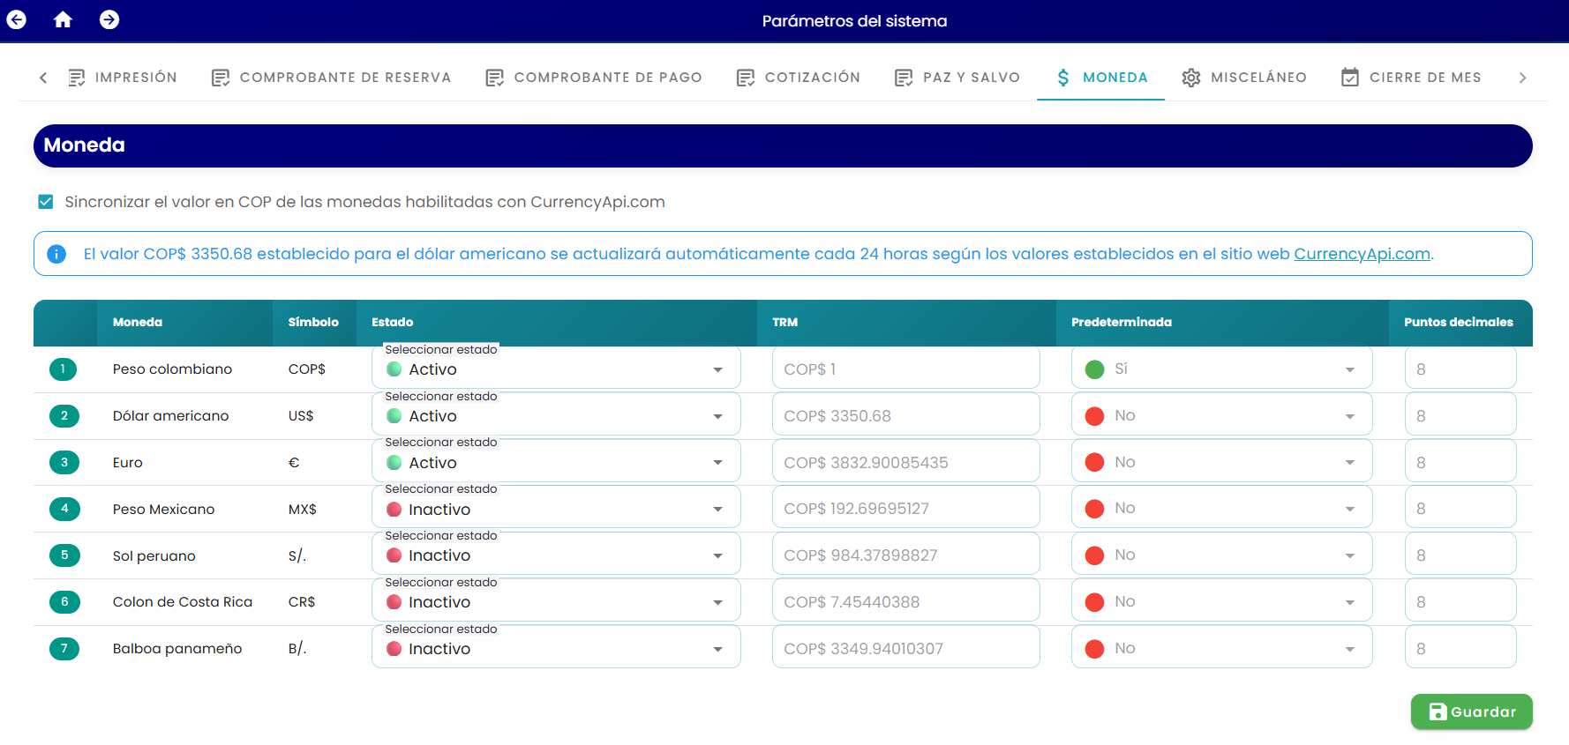Viewport: 1569px width, 745px height.
Task: Click the Guardar button
Action: coord(1471,711)
